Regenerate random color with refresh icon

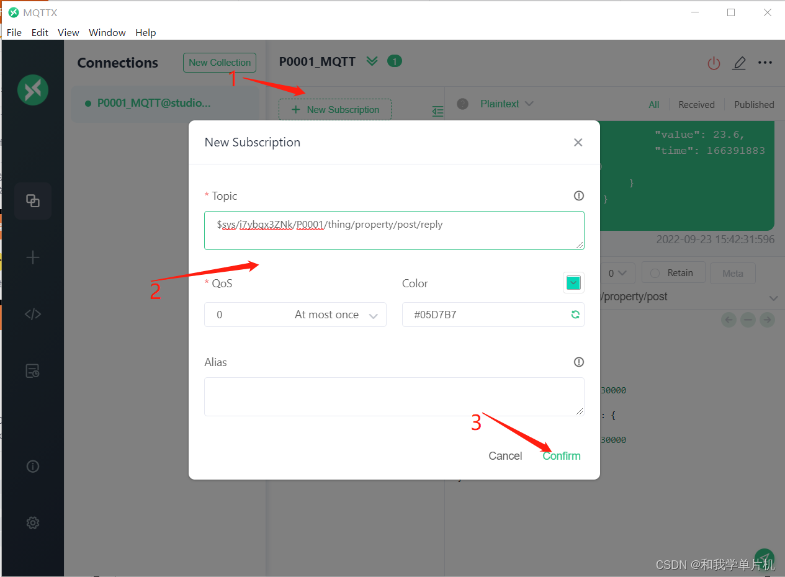tap(575, 315)
